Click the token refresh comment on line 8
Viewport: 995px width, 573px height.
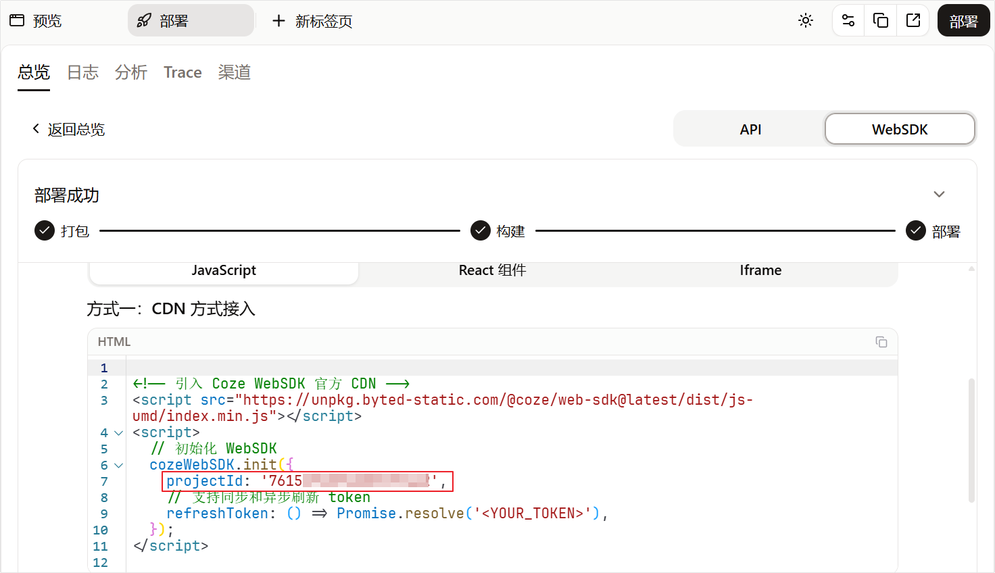coord(269,497)
